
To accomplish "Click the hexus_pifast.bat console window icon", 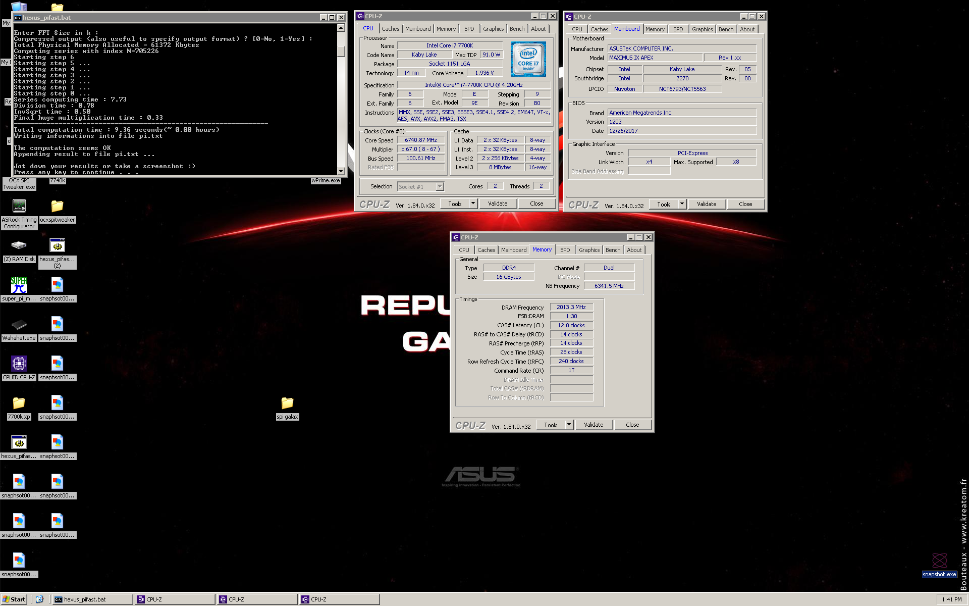I will [x=18, y=18].
